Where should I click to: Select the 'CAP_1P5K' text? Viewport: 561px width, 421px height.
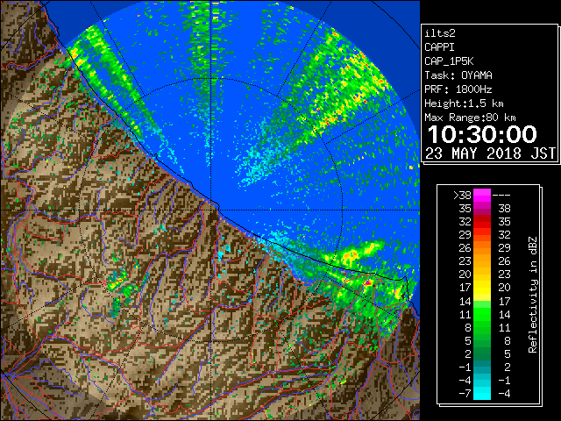coord(449,61)
